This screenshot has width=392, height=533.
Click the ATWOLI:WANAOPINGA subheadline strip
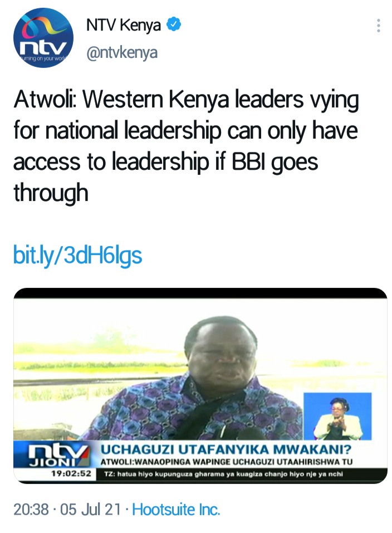pos(227,462)
